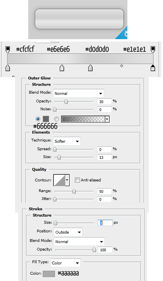
Task: Select the right opacity stop above gradient
Action: [x=153, y=49]
